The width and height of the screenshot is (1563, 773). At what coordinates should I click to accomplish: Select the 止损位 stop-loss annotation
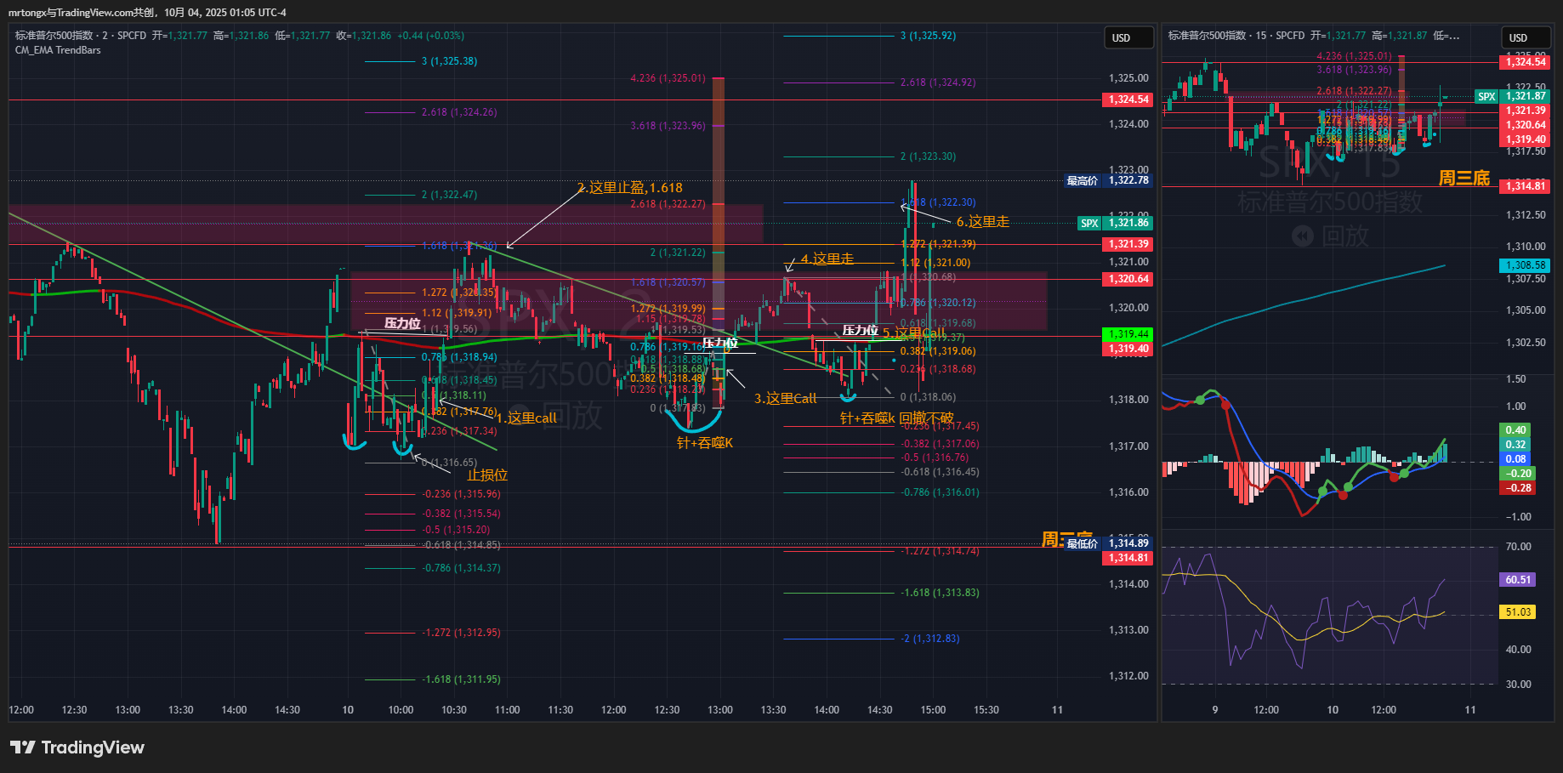click(x=487, y=475)
